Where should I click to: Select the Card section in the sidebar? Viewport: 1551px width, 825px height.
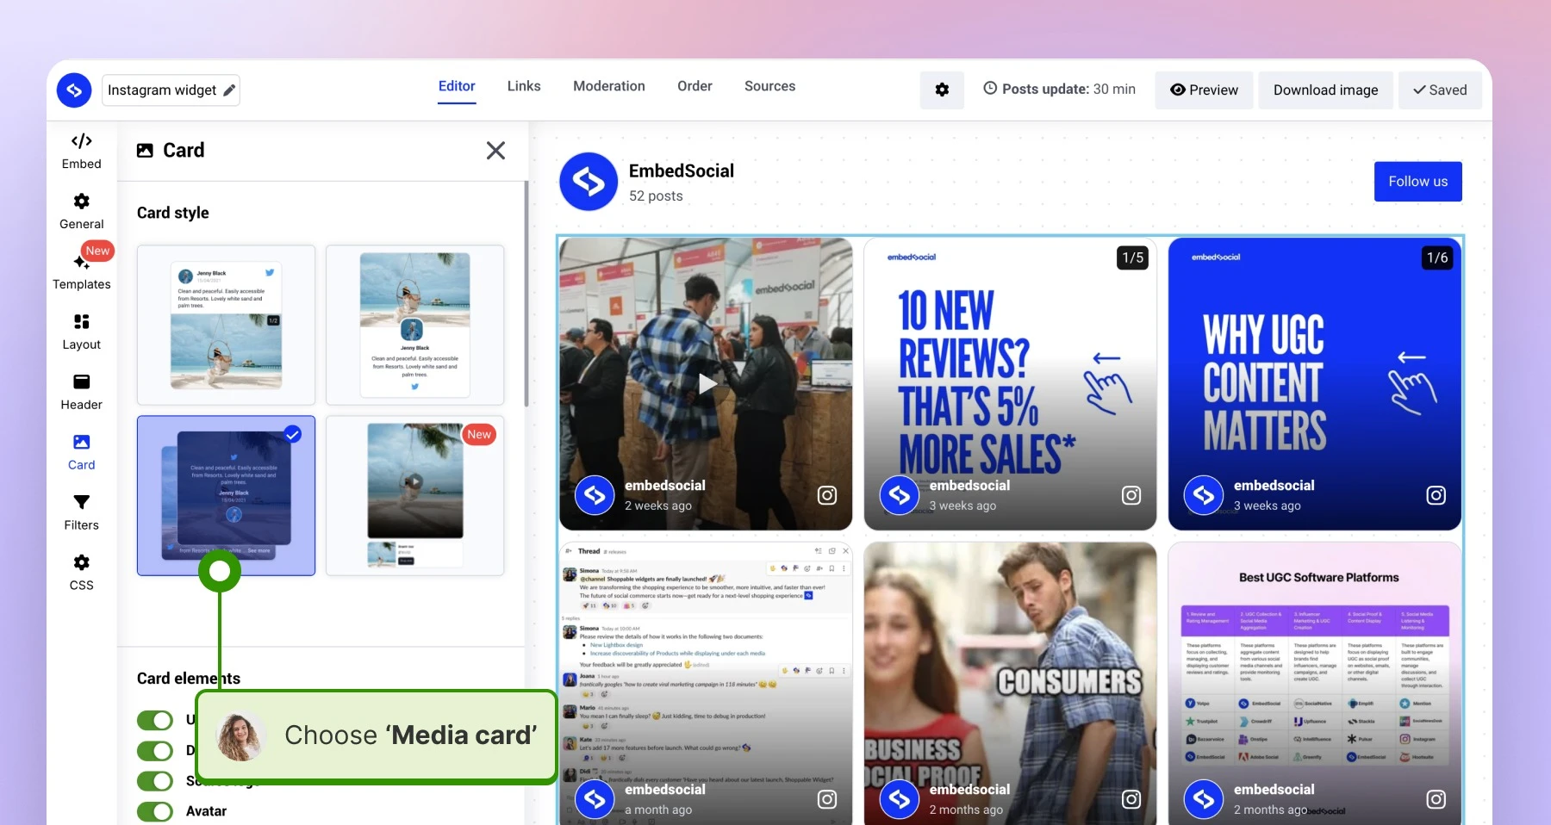(x=82, y=452)
